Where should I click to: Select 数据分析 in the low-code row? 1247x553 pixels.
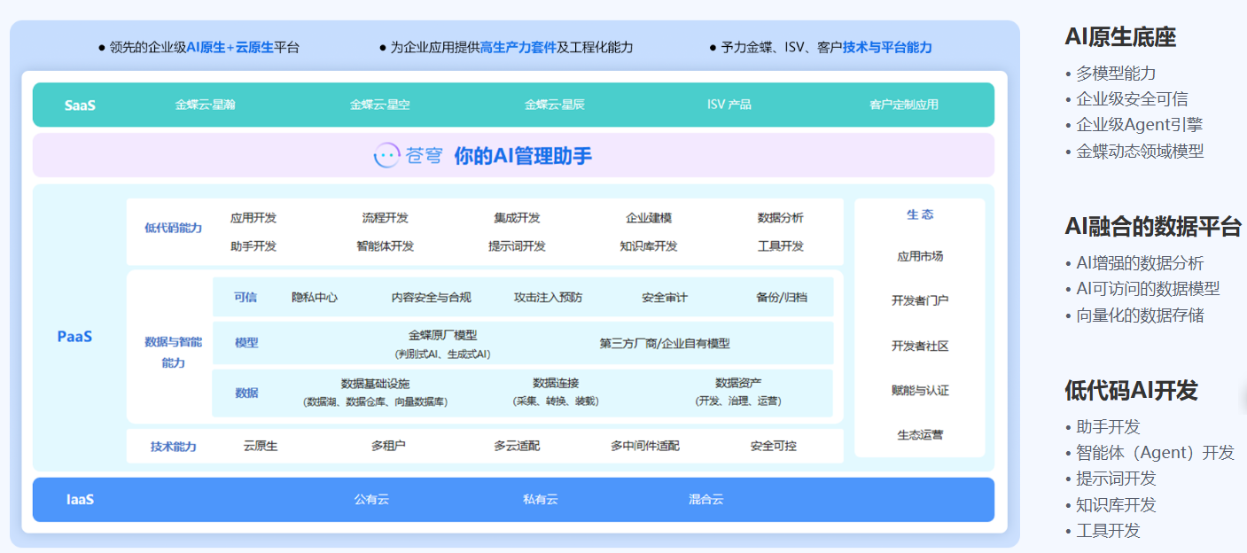[781, 218]
